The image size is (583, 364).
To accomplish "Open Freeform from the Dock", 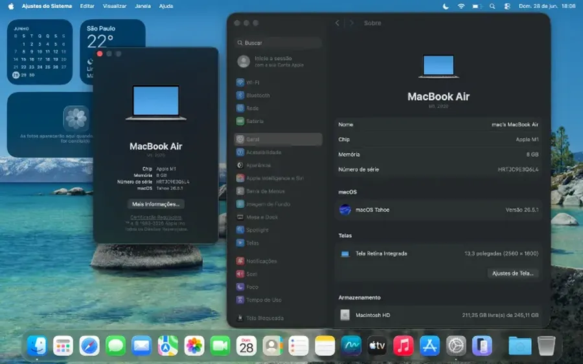I will [x=351, y=345].
